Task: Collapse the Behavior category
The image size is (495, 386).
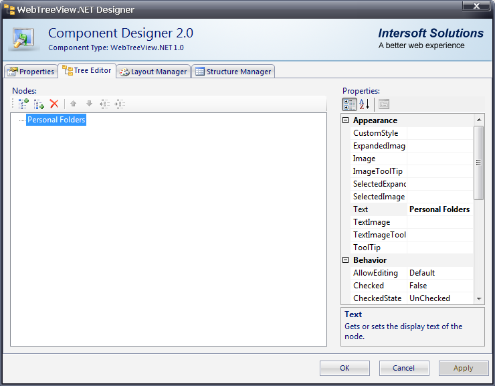Action: point(346,260)
